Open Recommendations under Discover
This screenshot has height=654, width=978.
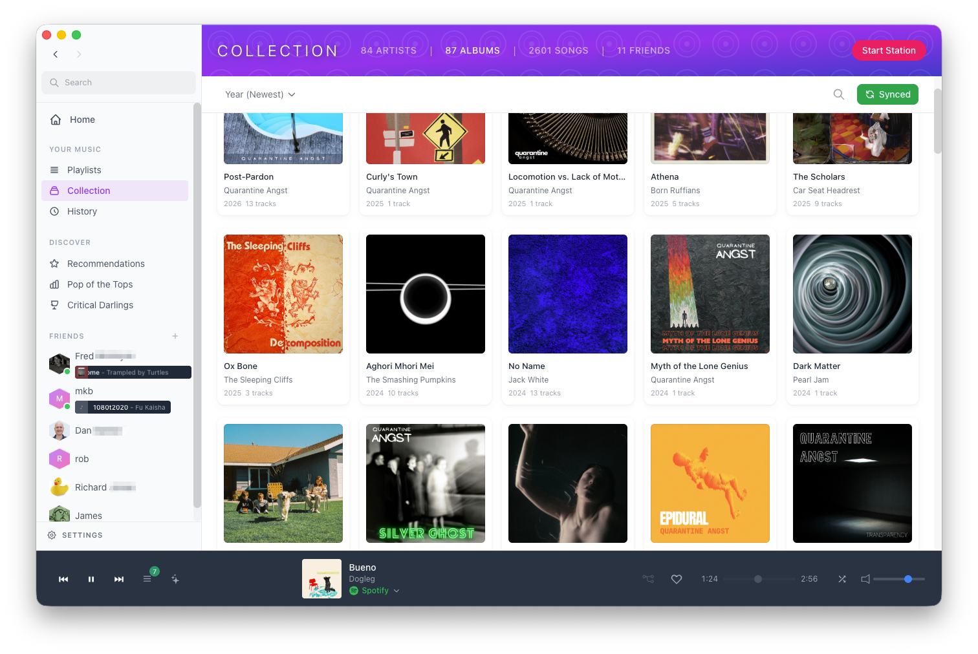tap(105, 264)
